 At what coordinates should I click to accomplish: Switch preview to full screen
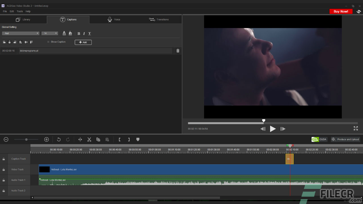pyautogui.click(x=356, y=128)
